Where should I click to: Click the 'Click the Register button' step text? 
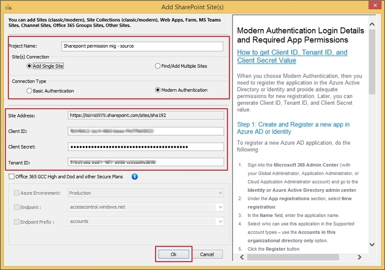[274, 249]
